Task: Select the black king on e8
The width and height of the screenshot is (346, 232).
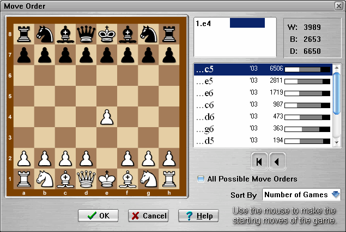Action: click(107, 34)
